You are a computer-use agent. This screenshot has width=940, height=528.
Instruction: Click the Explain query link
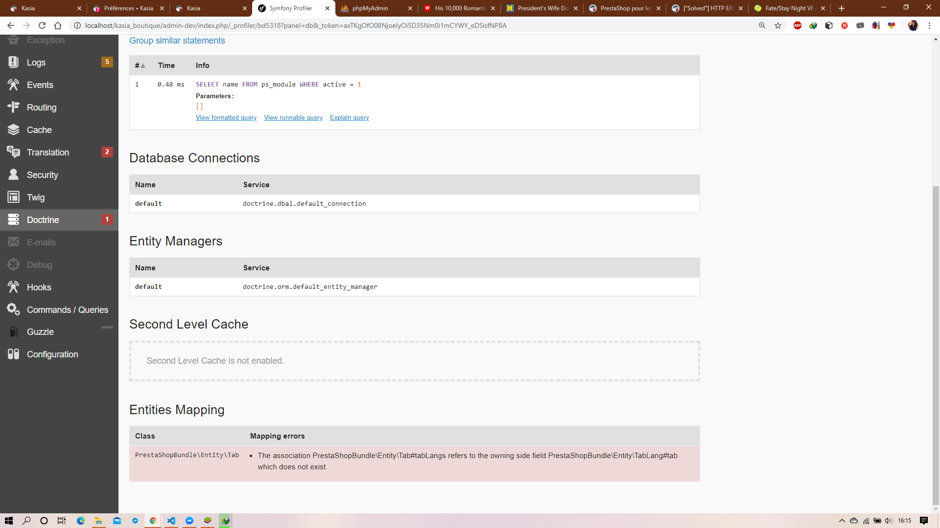pos(349,118)
